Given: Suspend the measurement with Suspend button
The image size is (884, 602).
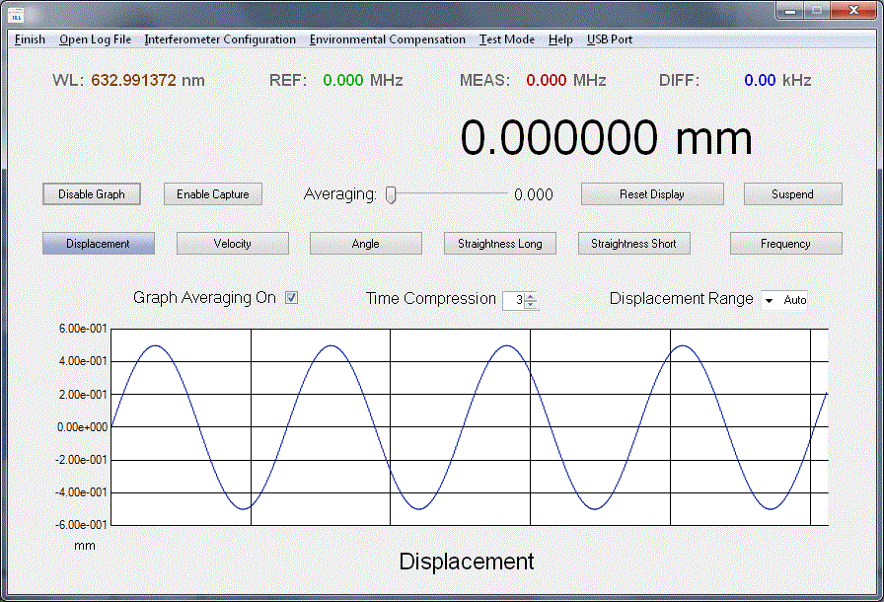Looking at the screenshot, I should (x=792, y=194).
